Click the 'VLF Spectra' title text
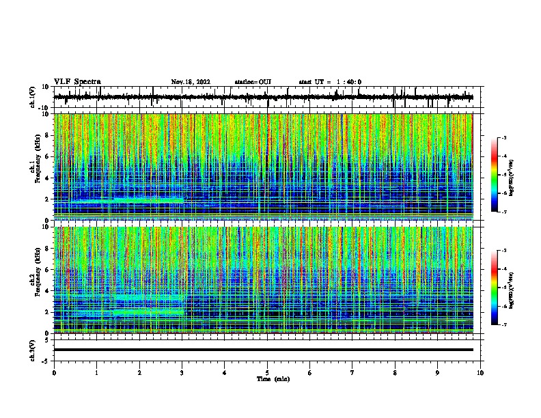The image size is (541, 418). 77,81
